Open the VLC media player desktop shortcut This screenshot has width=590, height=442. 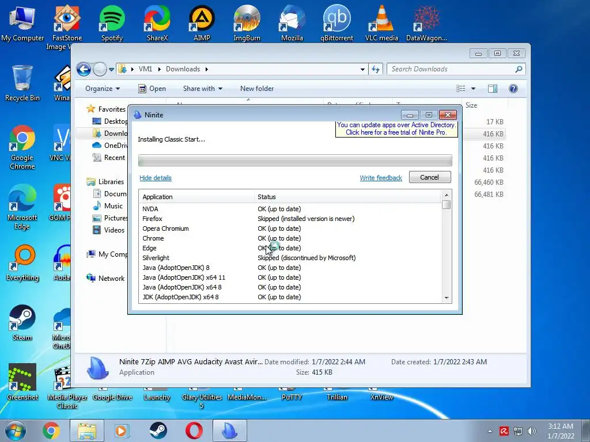(381, 23)
